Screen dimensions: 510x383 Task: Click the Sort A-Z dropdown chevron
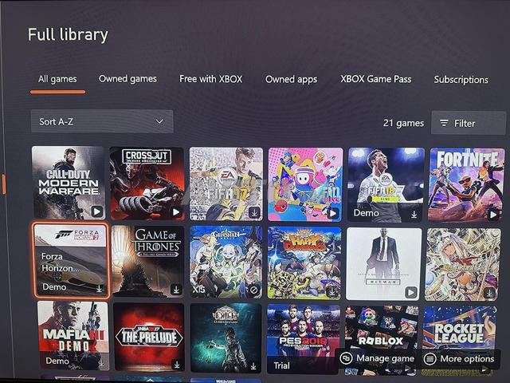tap(159, 121)
